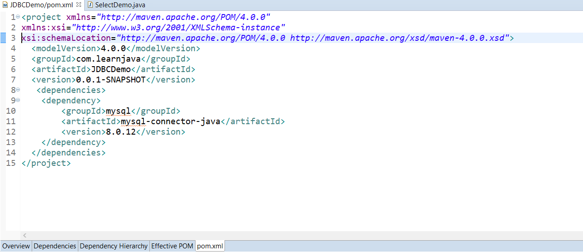Collapse the dependencies block at line 8
This screenshot has width=583, height=252.
click(18, 90)
